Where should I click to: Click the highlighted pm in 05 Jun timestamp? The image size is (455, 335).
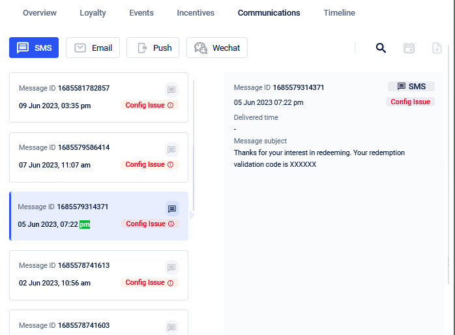click(x=85, y=224)
